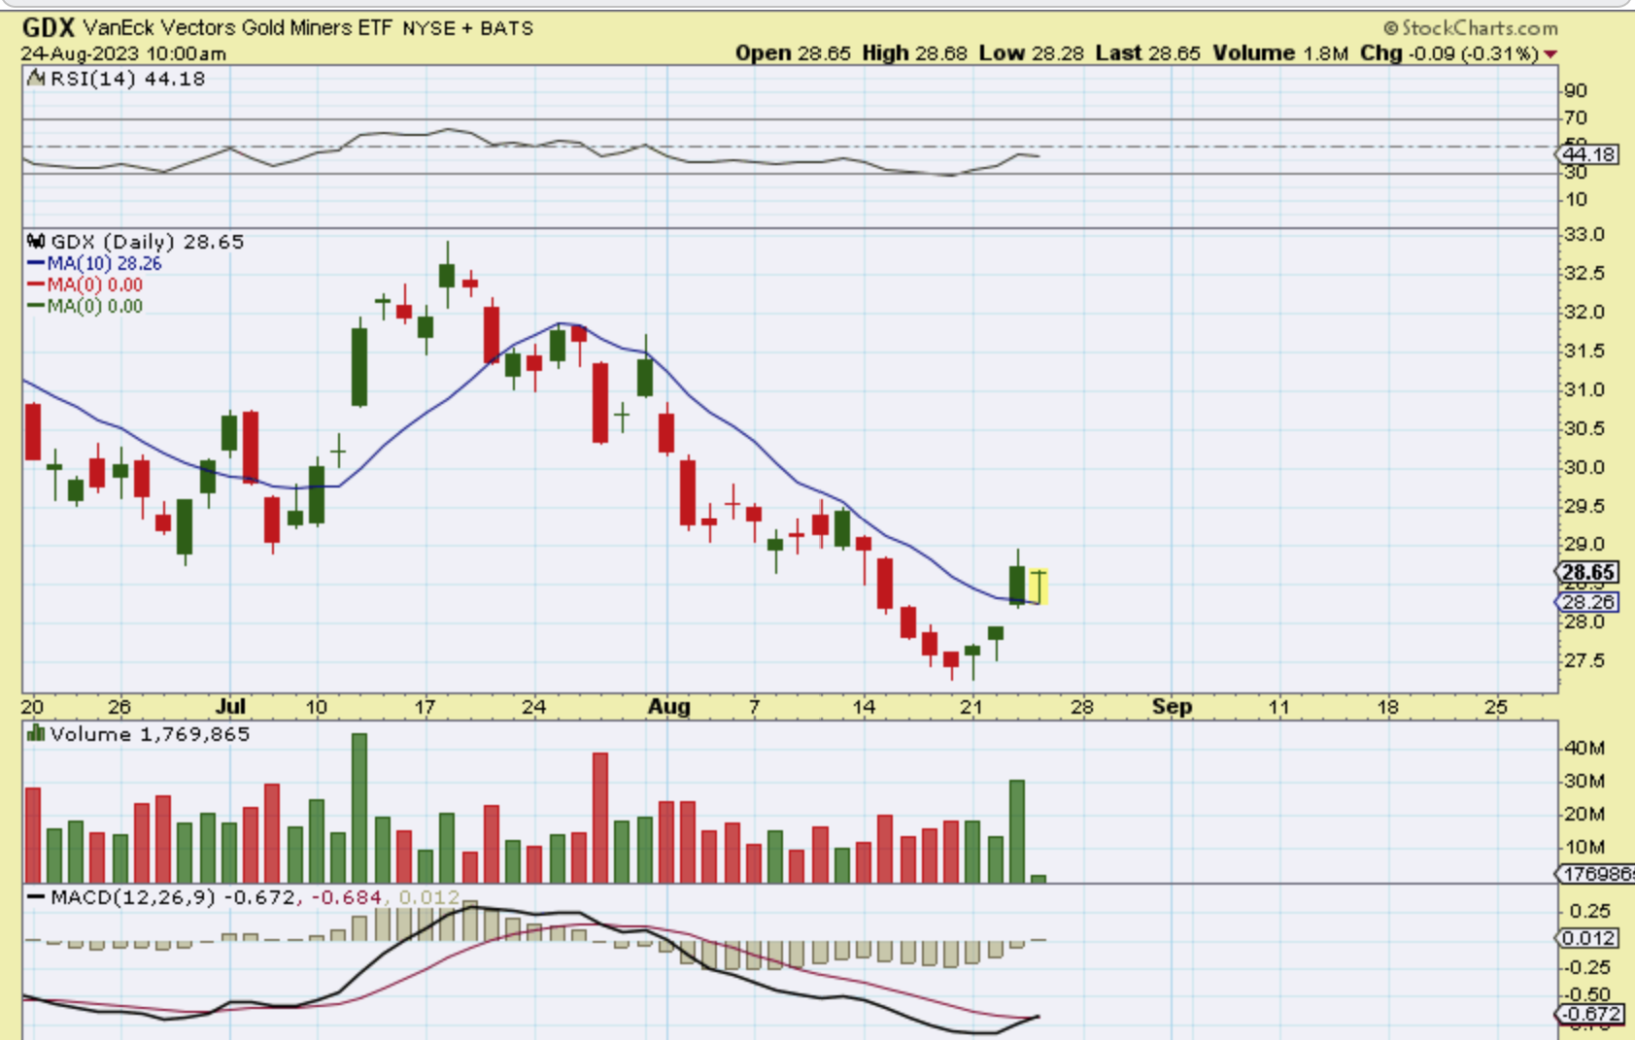Click the GDX (Daily) 28.65 chart label

(147, 241)
